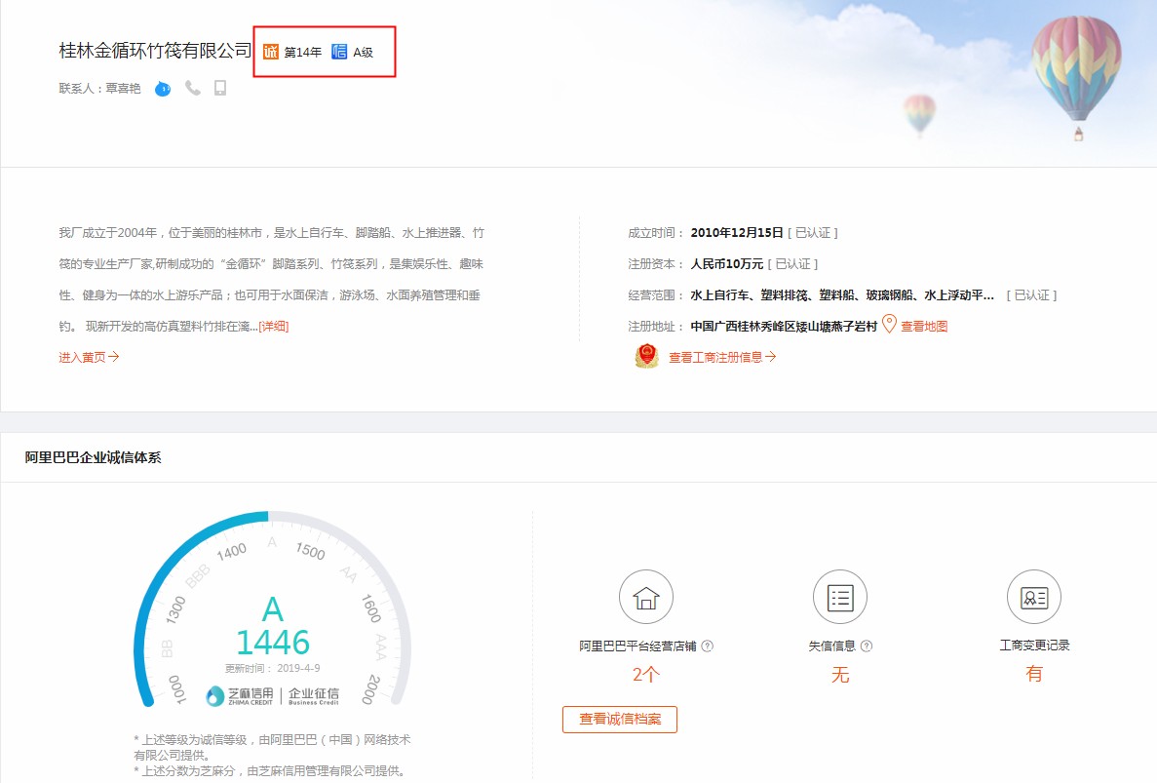Image resolution: width=1157 pixels, height=783 pixels.
Task: Click the 无 value under 失信信息
Action: [x=839, y=675]
